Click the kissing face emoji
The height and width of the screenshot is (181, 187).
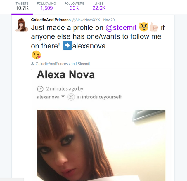tap(36, 55)
